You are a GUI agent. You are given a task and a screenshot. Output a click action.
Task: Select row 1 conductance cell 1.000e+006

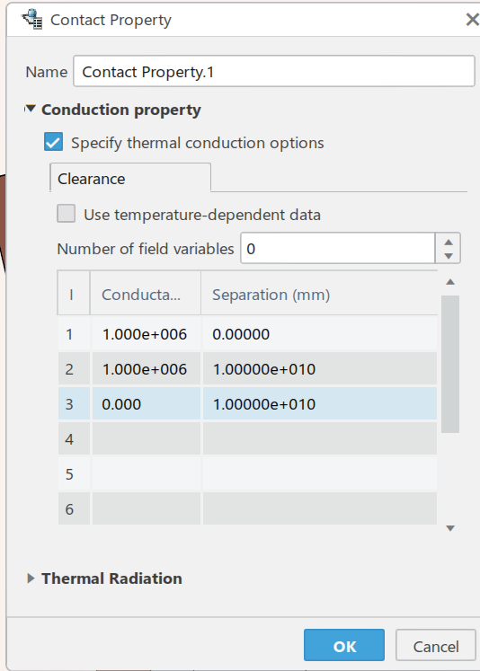tap(146, 334)
